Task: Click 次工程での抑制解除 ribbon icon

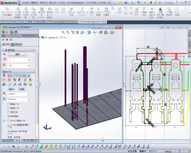Action: (18, 13)
